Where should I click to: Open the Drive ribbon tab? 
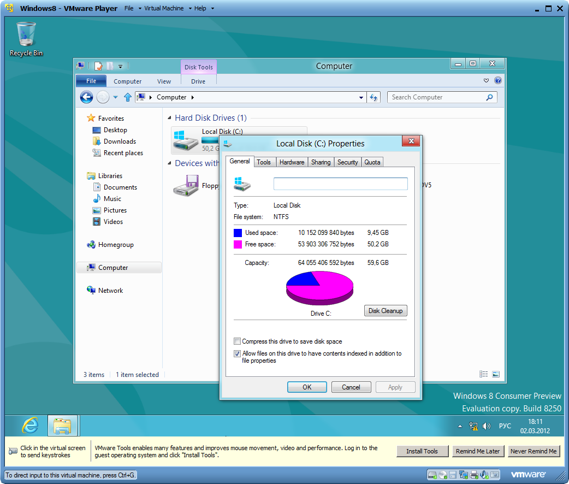click(199, 81)
